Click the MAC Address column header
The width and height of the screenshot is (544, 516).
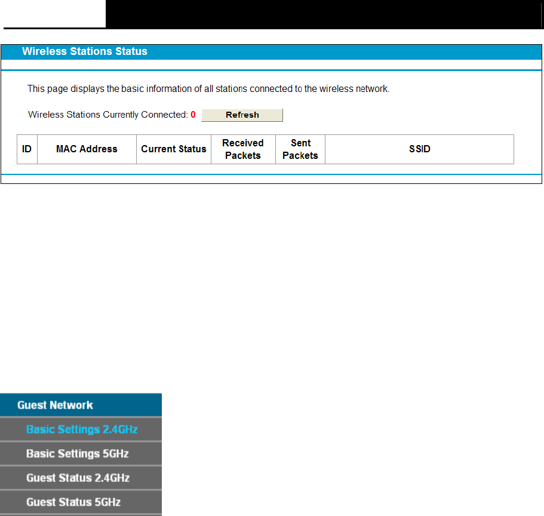tap(87, 149)
